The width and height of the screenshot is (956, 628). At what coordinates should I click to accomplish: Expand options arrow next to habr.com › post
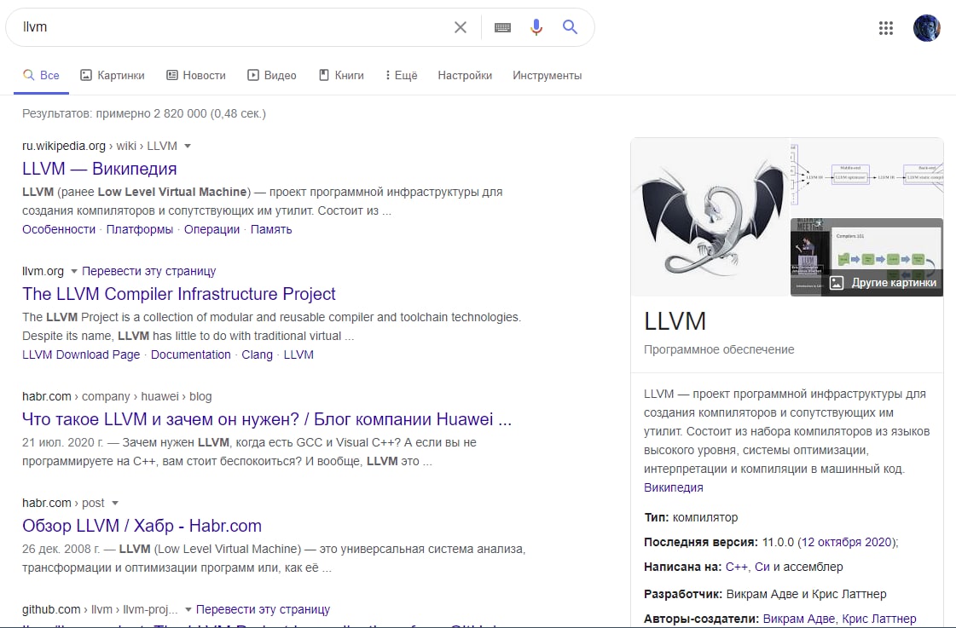click(x=114, y=503)
